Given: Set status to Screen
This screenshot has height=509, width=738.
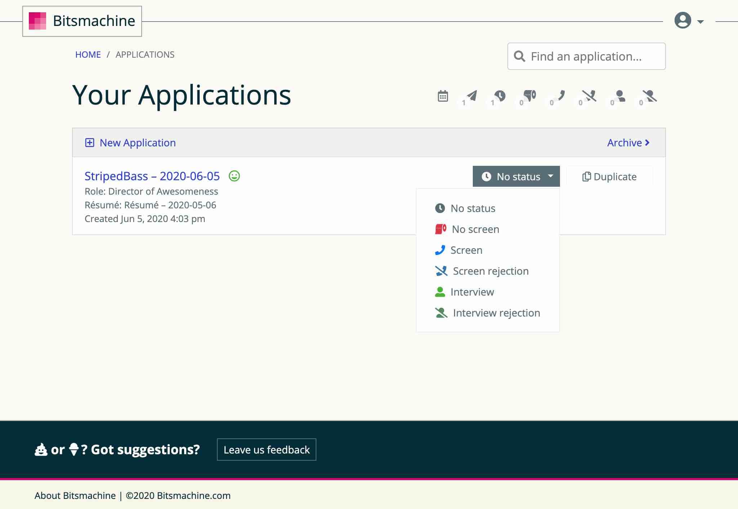Looking at the screenshot, I should 466,250.
